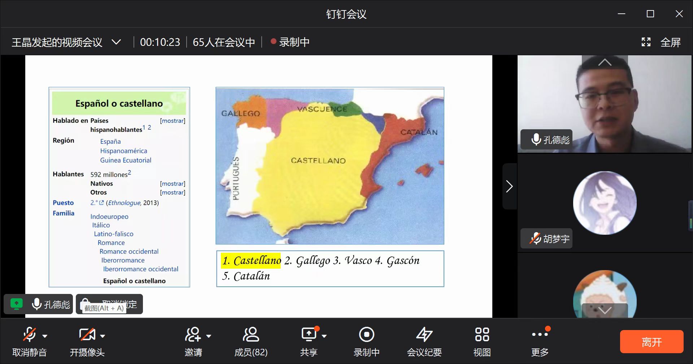Expand camera options arrow next to 开摄像头

click(x=103, y=336)
